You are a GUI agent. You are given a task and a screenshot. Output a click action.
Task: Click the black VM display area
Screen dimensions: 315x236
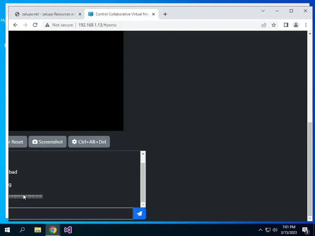point(66,81)
